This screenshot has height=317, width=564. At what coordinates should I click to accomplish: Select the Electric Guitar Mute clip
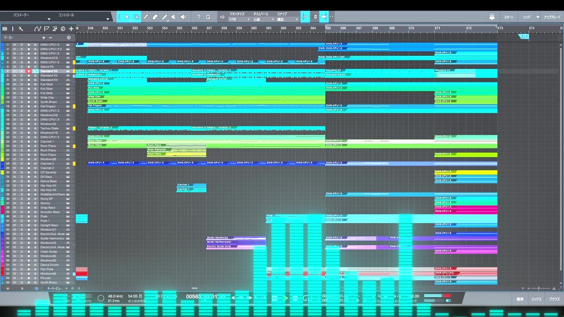(236, 247)
